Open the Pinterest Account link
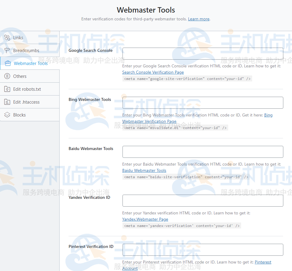 pyautogui.click(x=263, y=262)
